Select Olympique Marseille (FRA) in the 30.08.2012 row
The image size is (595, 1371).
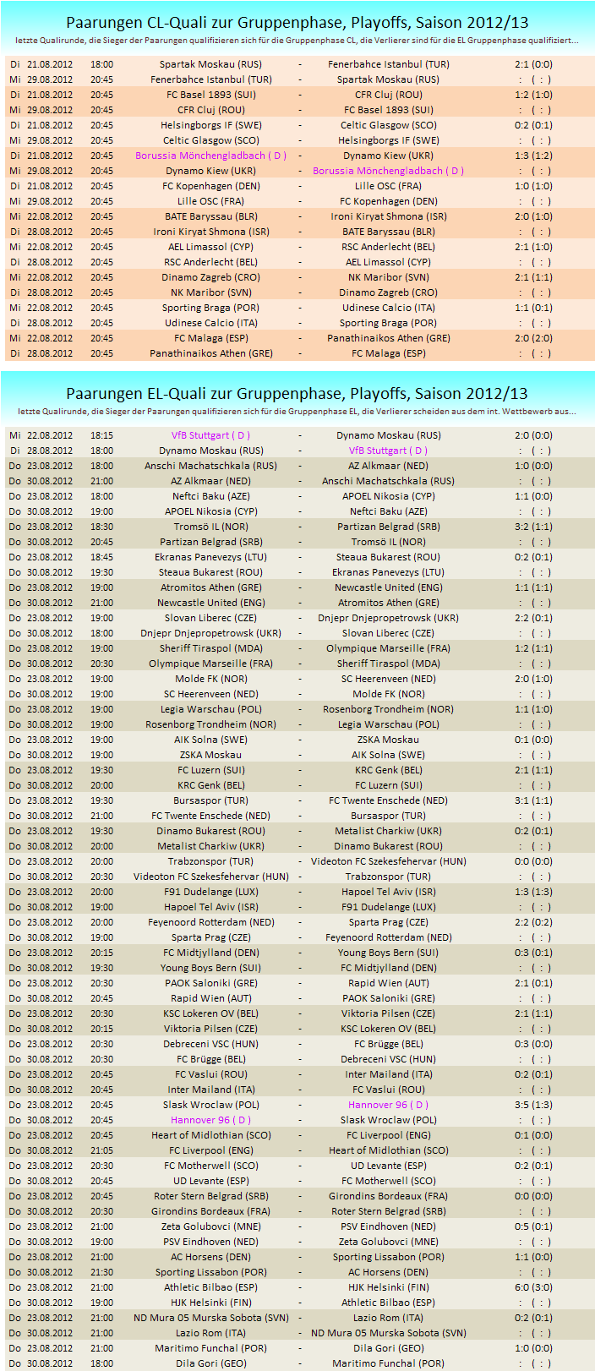(210, 664)
